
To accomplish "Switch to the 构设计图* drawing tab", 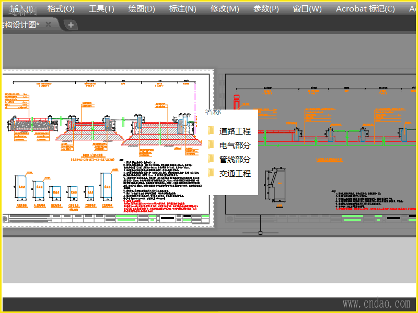I will (x=21, y=25).
